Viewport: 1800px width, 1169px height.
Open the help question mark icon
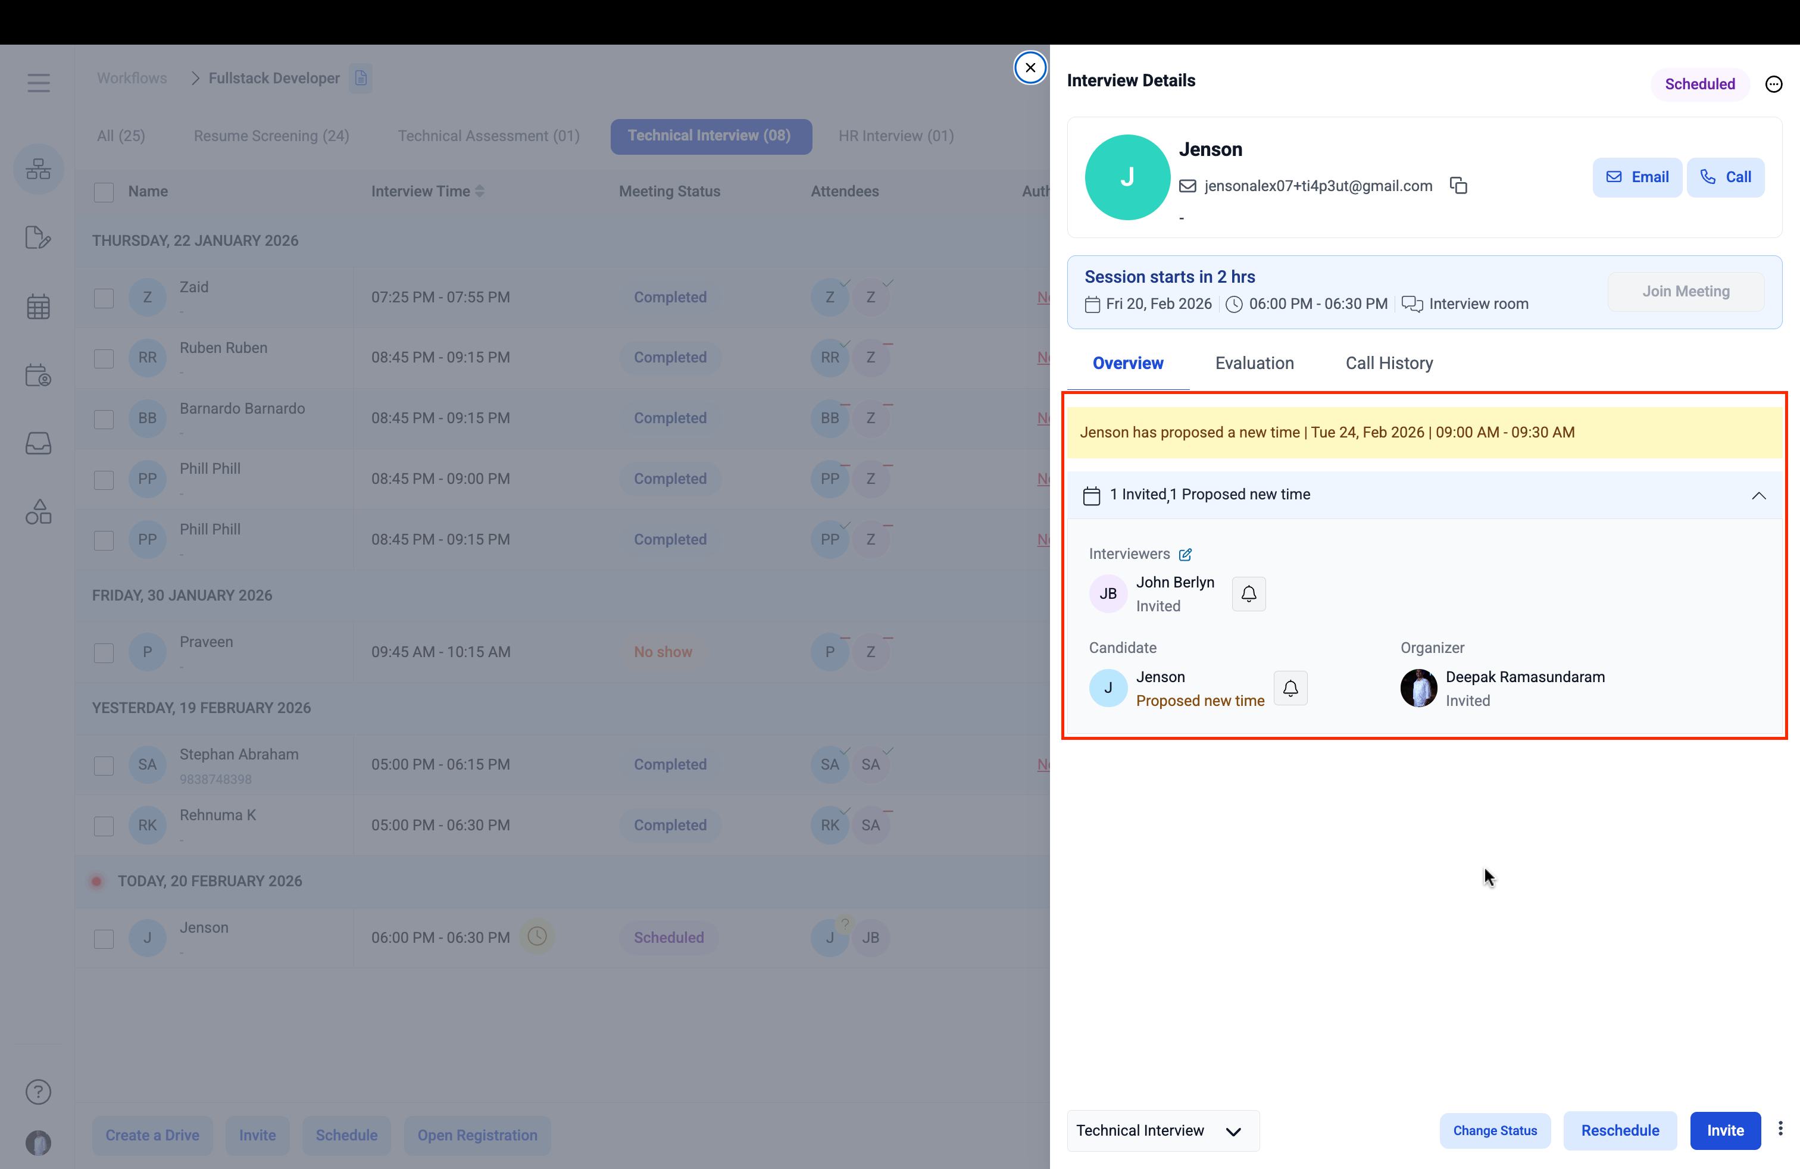[39, 1092]
